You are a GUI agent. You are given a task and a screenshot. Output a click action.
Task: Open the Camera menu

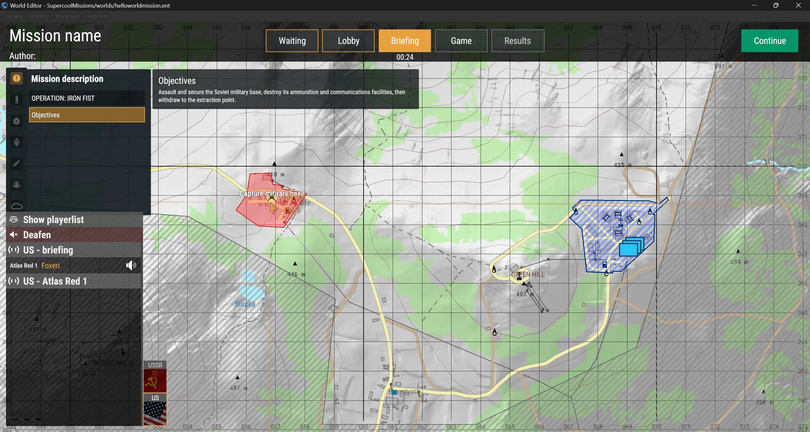point(13,16)
